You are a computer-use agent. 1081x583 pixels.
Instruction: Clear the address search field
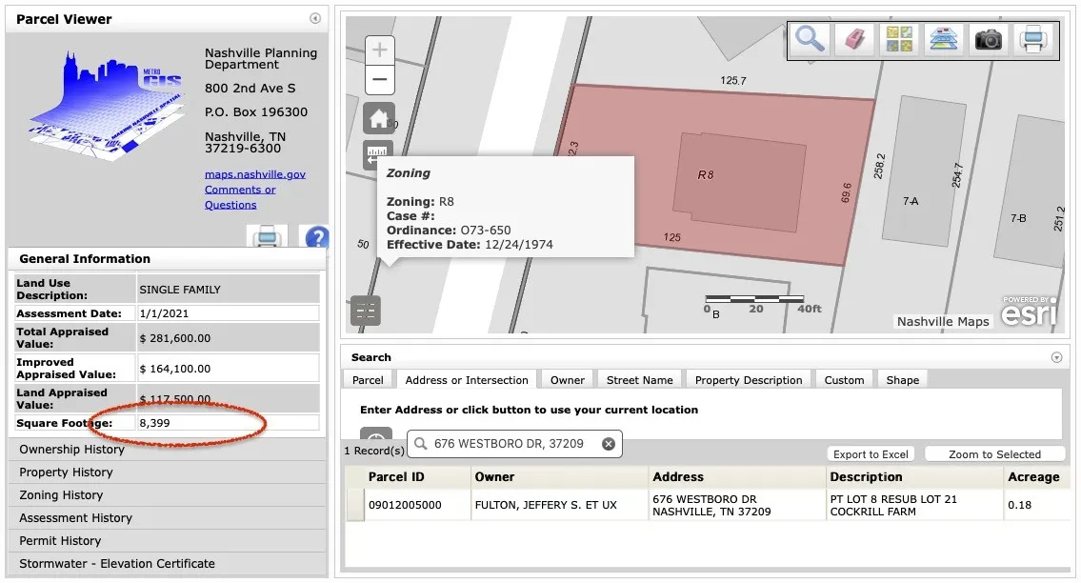(x=609, y=444)
